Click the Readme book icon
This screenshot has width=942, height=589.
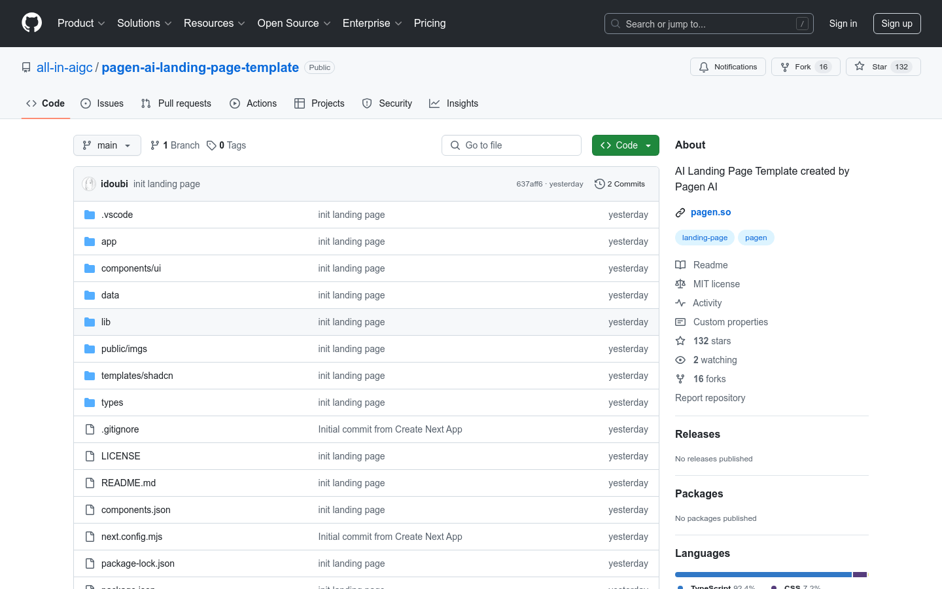(680, 264)
